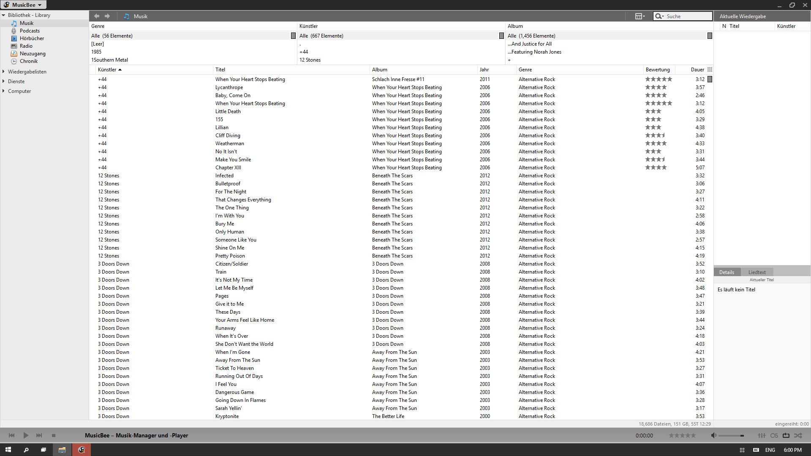
Task: Toggle repeat mode
Action: (786, 435)
